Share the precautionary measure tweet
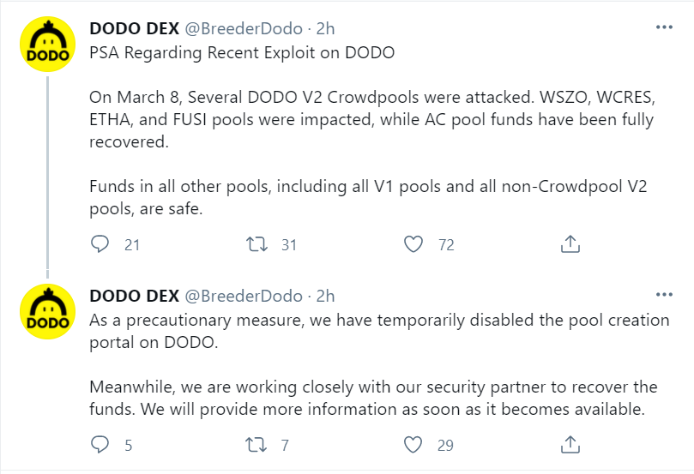Screen dimensions: 694x474 click(x=570, y=445)
